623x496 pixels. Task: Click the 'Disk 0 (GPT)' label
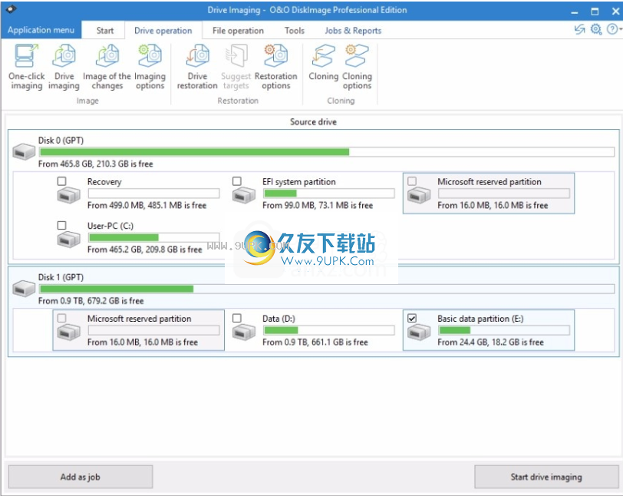coord(61,141)
